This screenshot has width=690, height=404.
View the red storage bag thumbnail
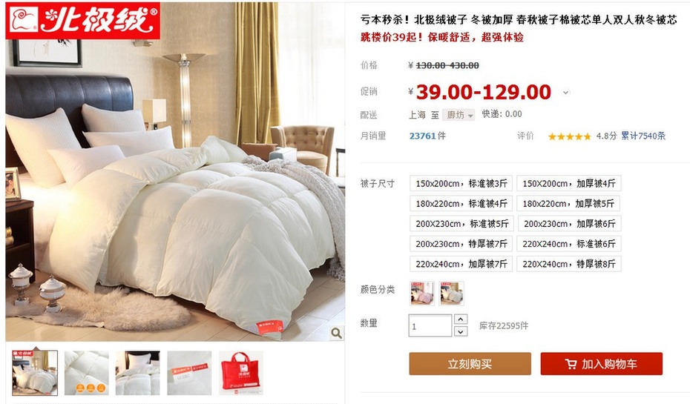(240, 373)
